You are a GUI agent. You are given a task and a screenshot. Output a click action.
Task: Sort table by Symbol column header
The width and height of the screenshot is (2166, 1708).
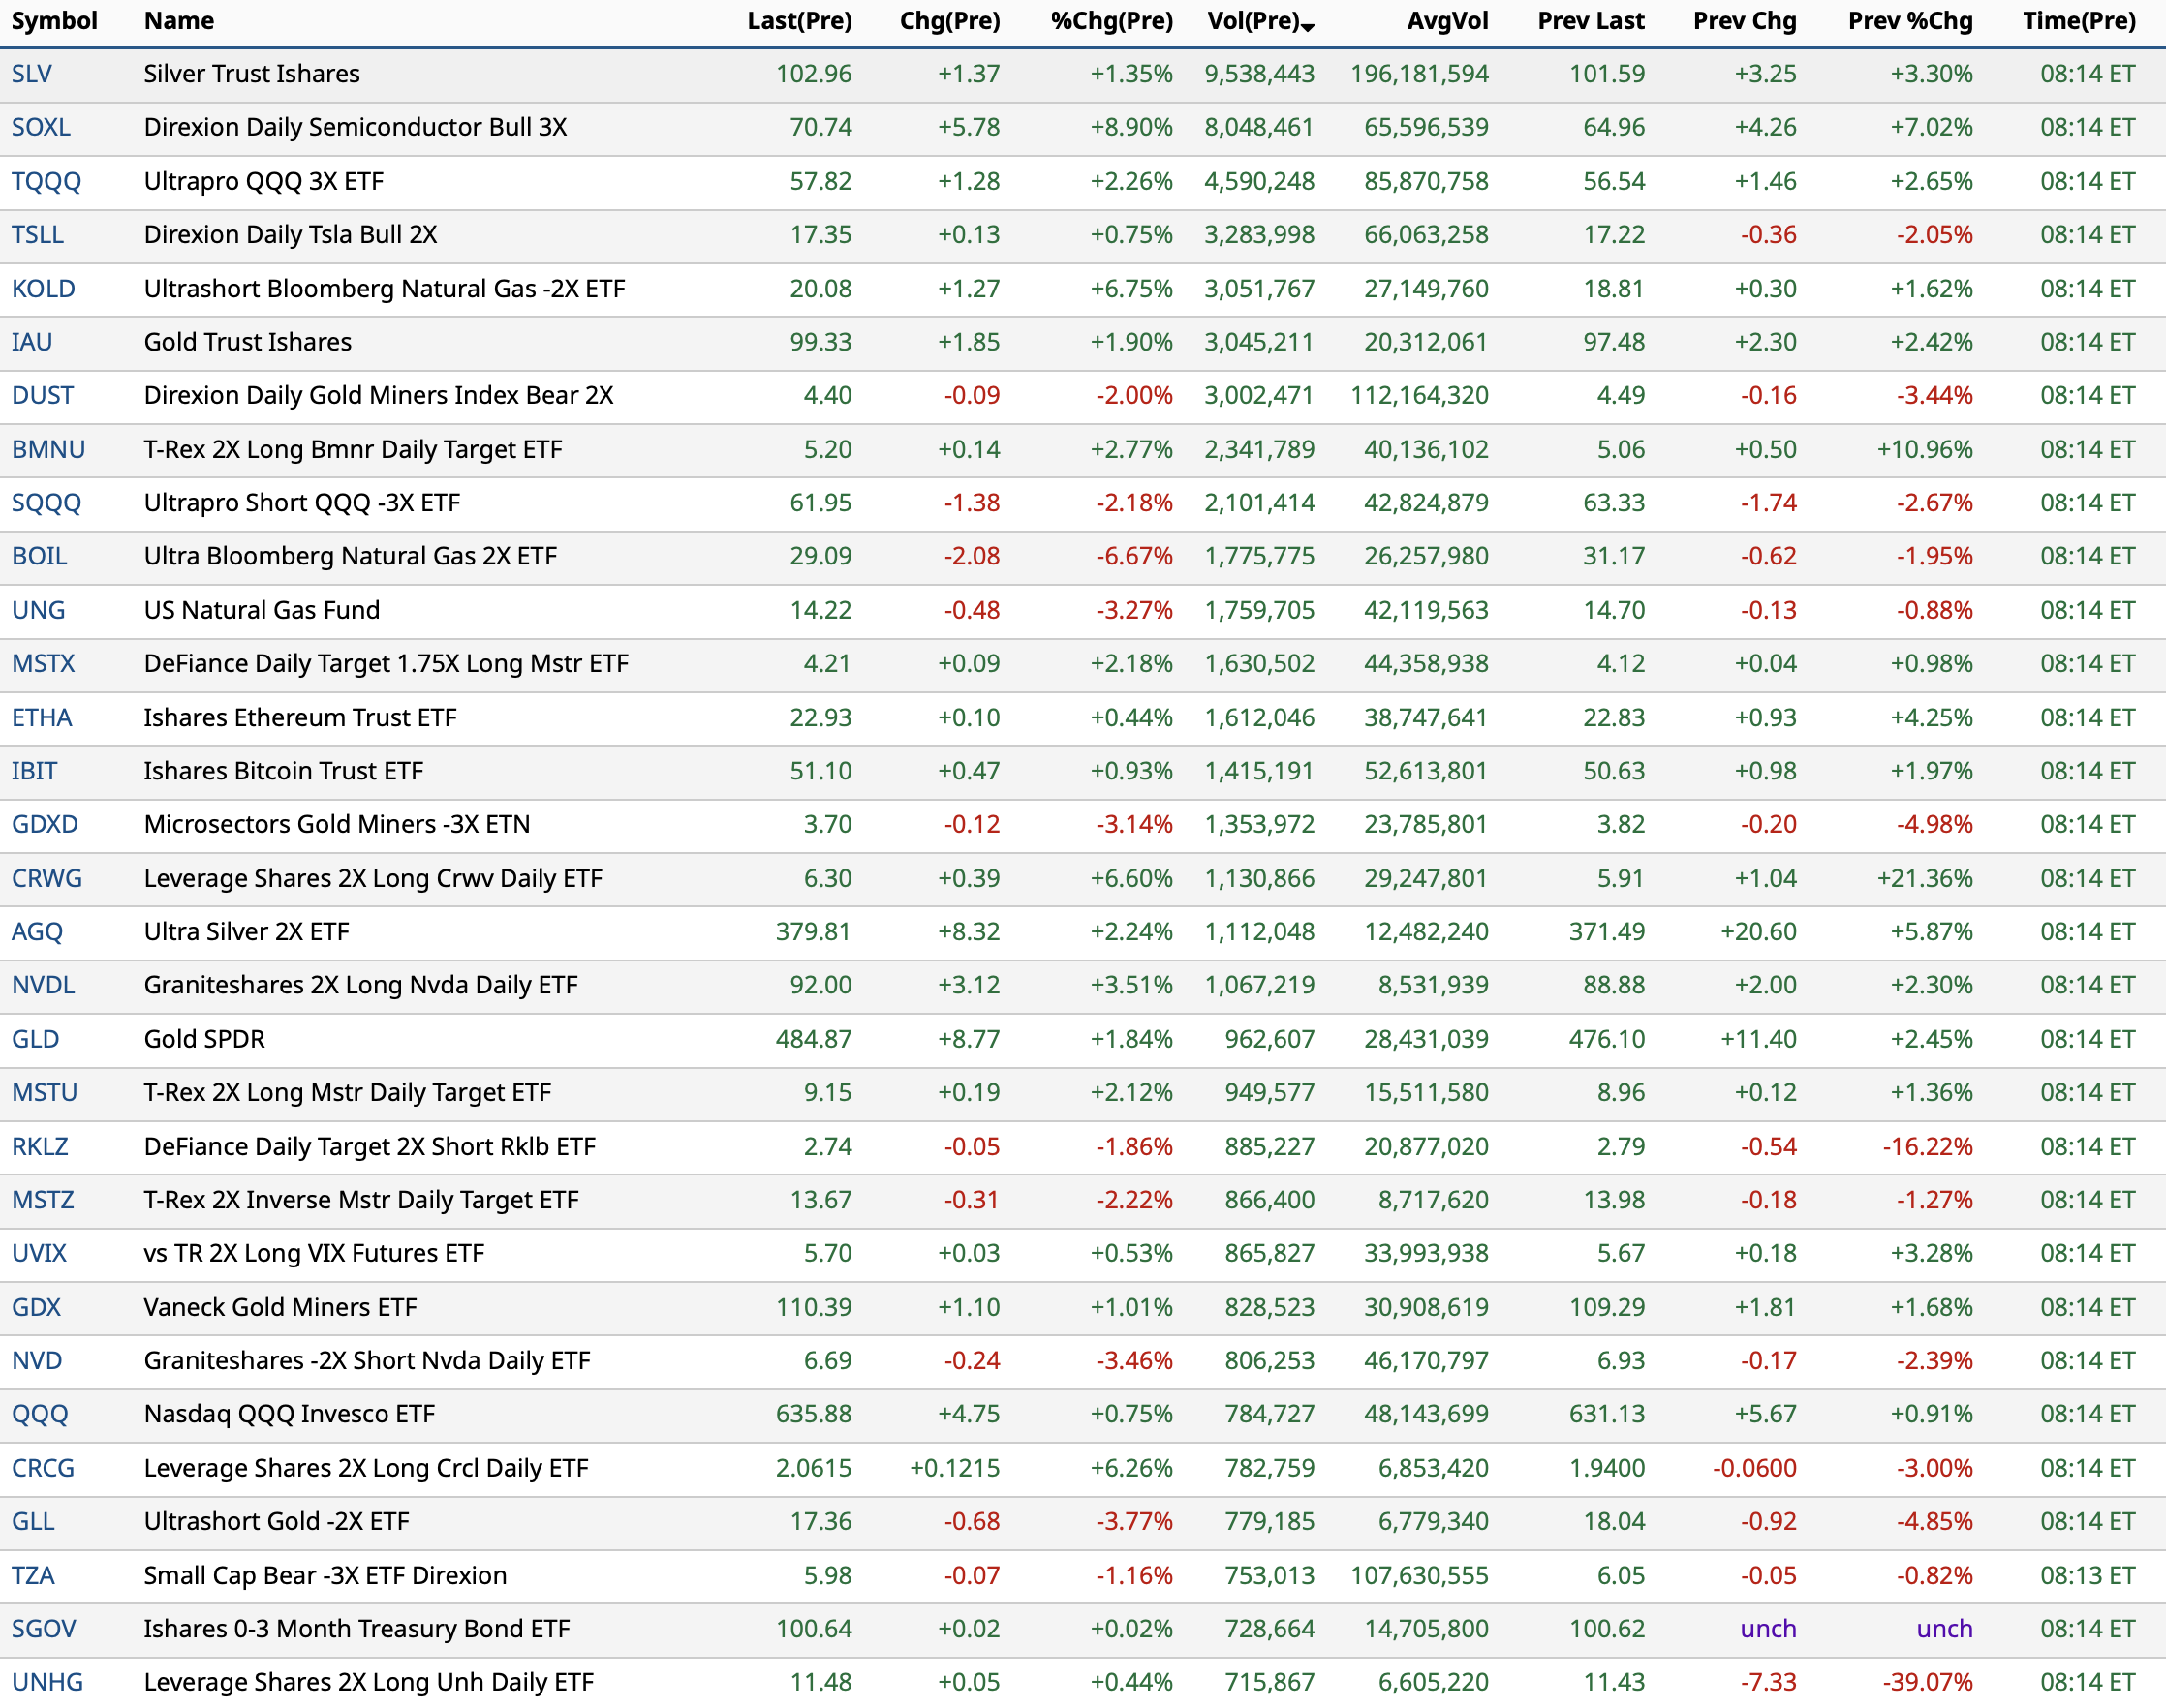click(x=54, y=21)
